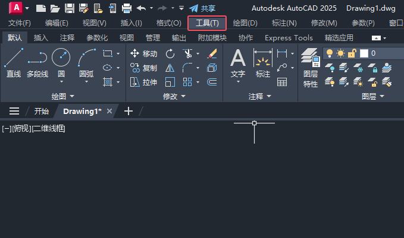Click the Linear dimension icon

[282, 53]
